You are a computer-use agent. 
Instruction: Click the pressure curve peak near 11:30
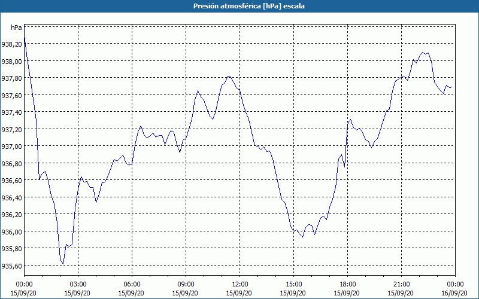[x=229, y=77]
